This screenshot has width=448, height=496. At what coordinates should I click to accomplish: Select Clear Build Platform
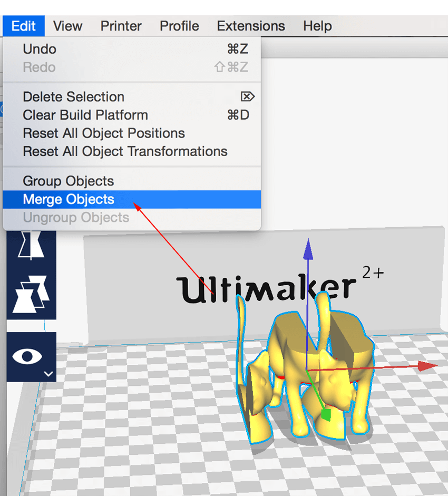click(x=132, y=115)
